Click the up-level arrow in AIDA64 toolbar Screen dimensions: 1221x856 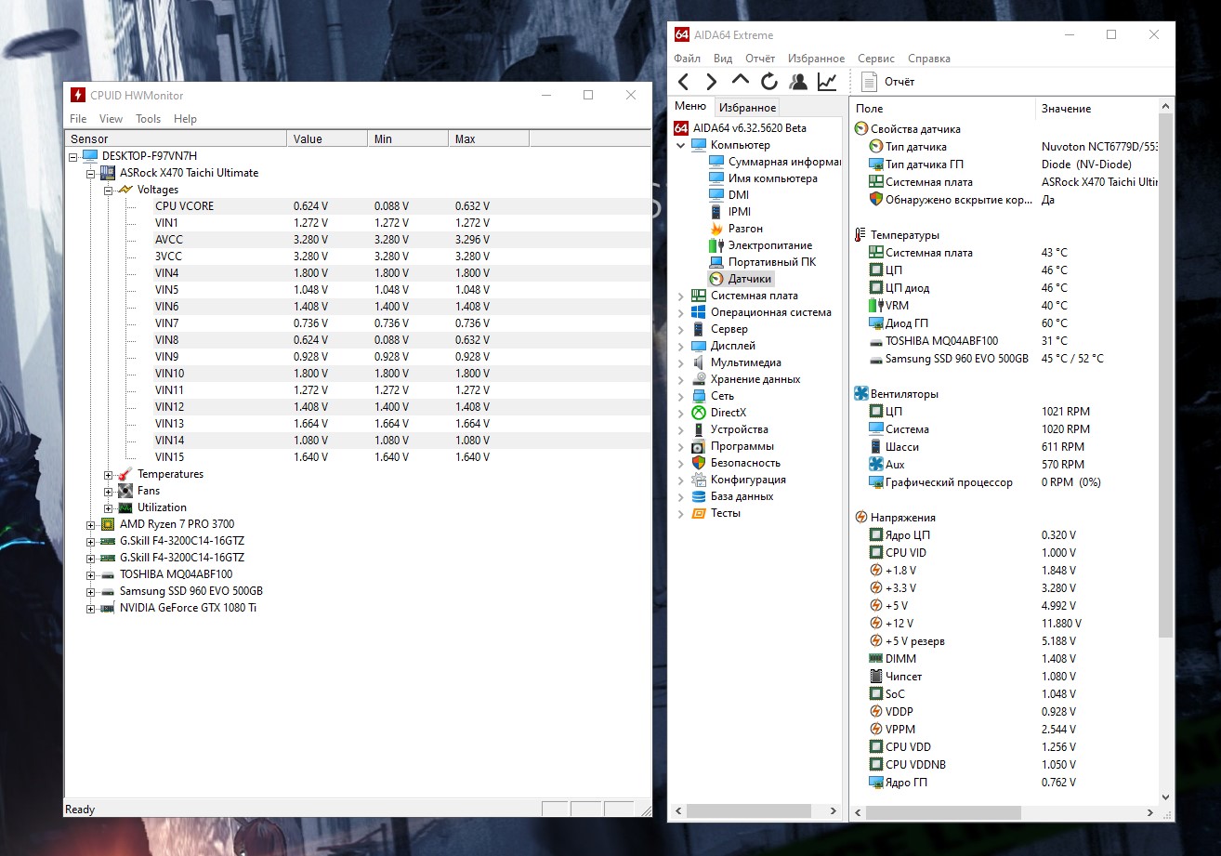coord(741,81)
